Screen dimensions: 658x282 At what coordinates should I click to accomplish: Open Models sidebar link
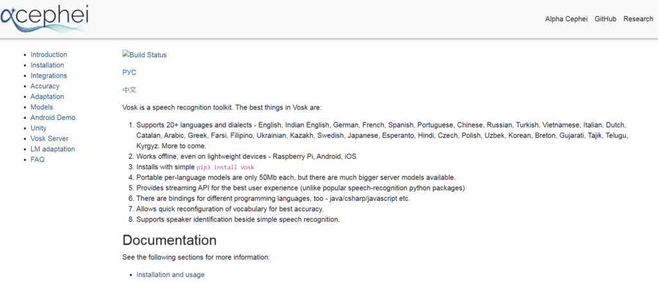[x=42, y=107]
